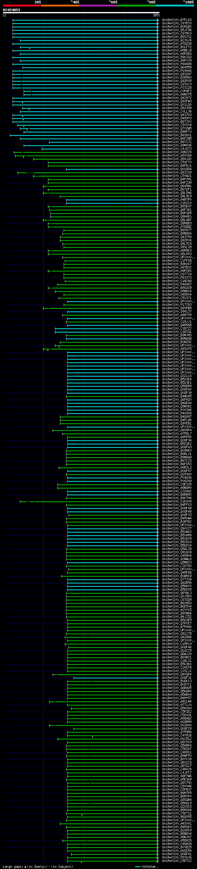The width and height of the screenshot is (197, 869).
Task: Open the hit UniRef100_Q5JC56
Action: tap(176, 30)
